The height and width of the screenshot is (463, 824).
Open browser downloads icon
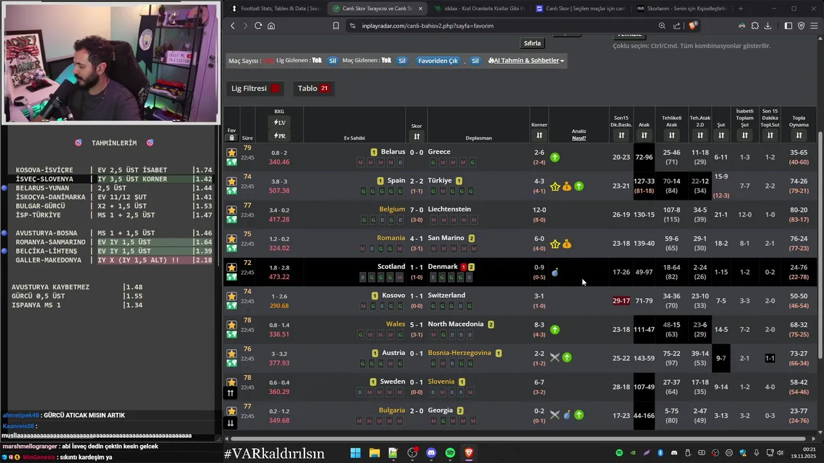click(769, 26)
